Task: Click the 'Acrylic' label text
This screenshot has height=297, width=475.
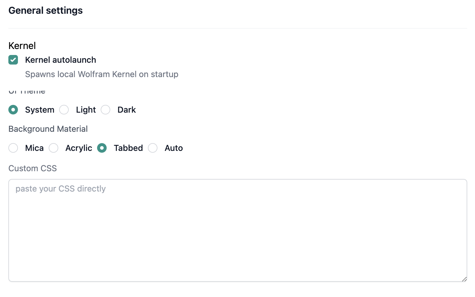Action: pyautogui.click(x=79, y=148)
